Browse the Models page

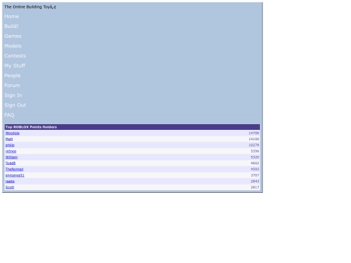click(13, 46)
